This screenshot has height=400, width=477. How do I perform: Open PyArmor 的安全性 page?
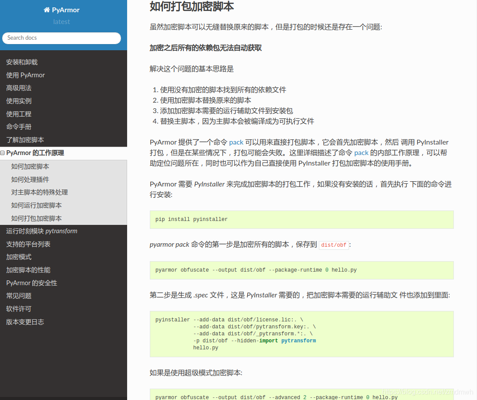pyautogui.click(x=31, y=283)
